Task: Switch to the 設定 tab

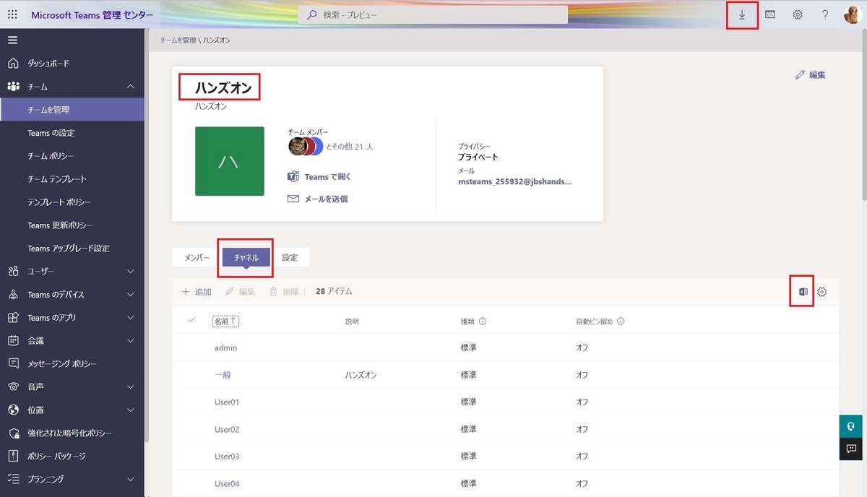Action: coord(290,257)
